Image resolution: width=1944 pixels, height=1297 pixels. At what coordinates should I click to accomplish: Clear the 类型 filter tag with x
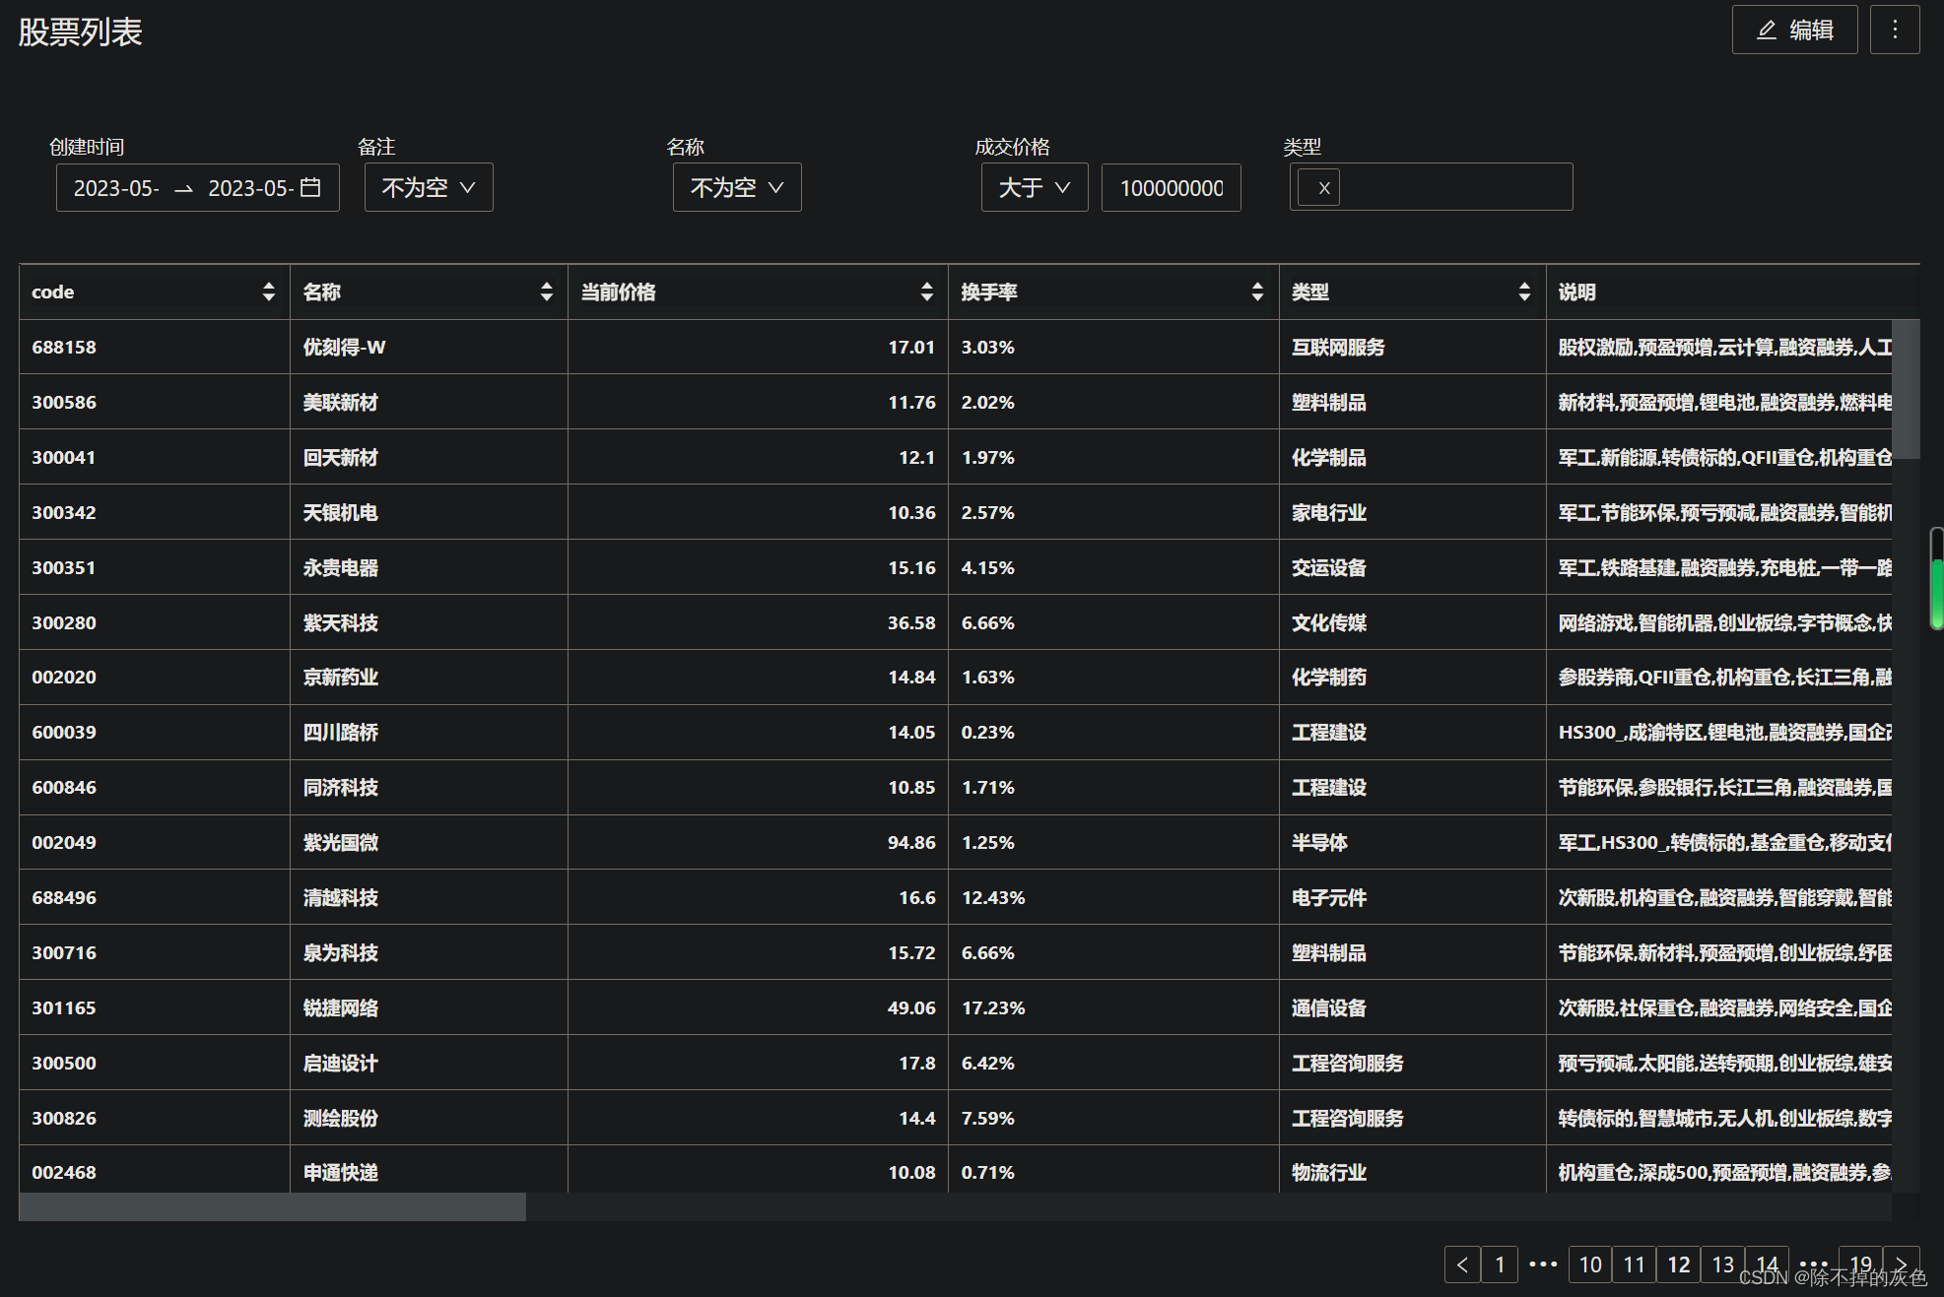point(1323,187)
